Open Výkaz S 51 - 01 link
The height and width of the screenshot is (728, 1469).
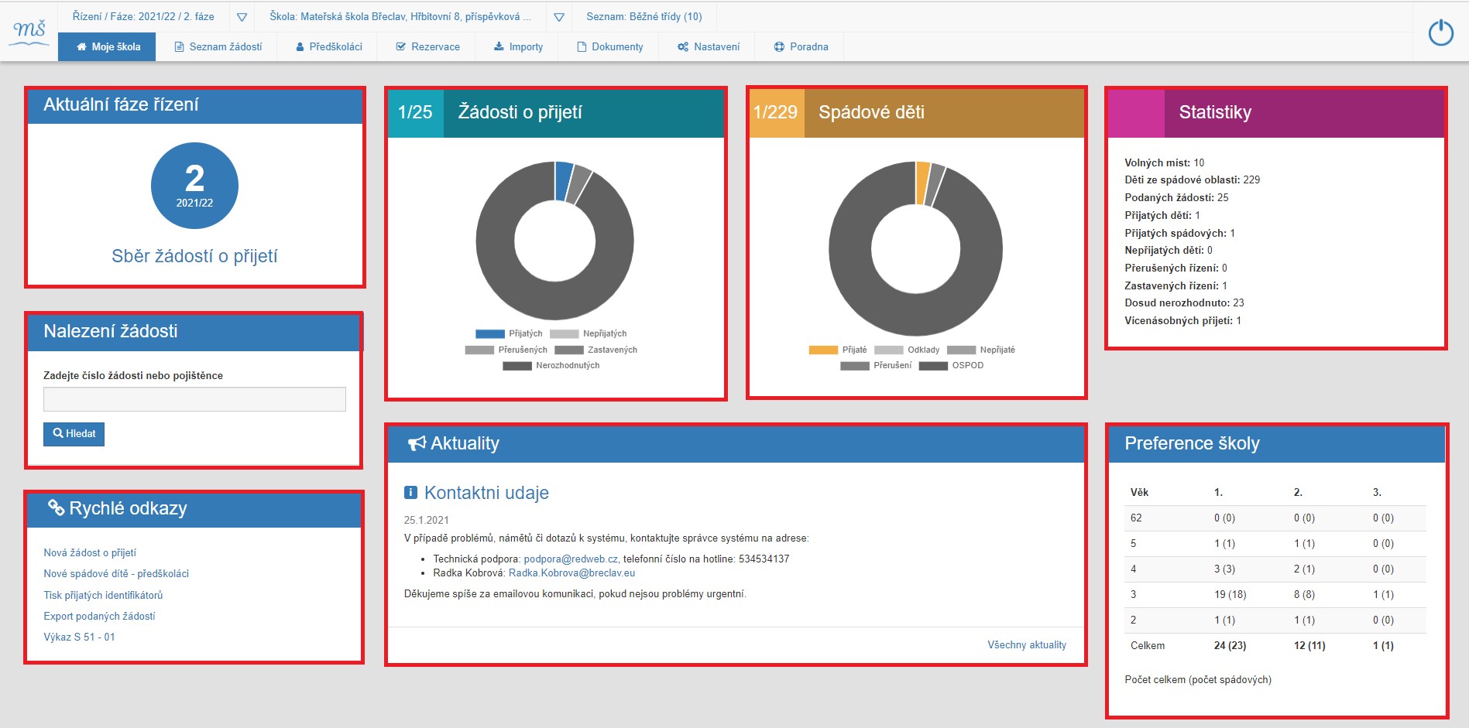tap(79, 637)
